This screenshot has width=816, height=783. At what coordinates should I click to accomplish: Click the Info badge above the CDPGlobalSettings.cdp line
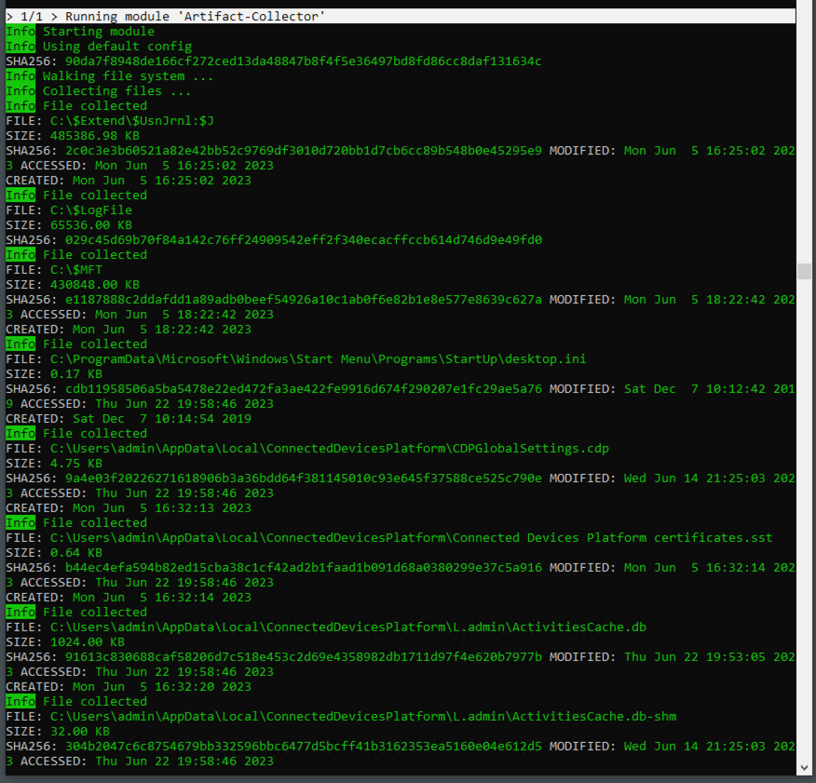(x=20, y=434)
